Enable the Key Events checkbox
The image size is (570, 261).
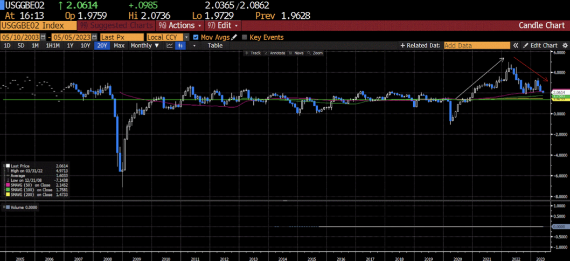244,37
